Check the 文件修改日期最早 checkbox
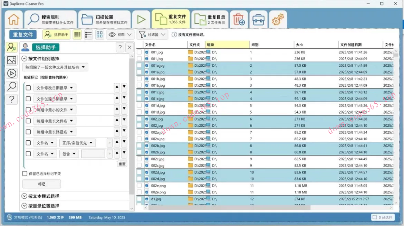The image size is (404, 226). [x=28, y=88]
